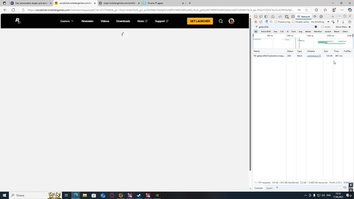This screenshot has width=354, height=199.
Task: Open the Support external link
Action: point(162,21)
